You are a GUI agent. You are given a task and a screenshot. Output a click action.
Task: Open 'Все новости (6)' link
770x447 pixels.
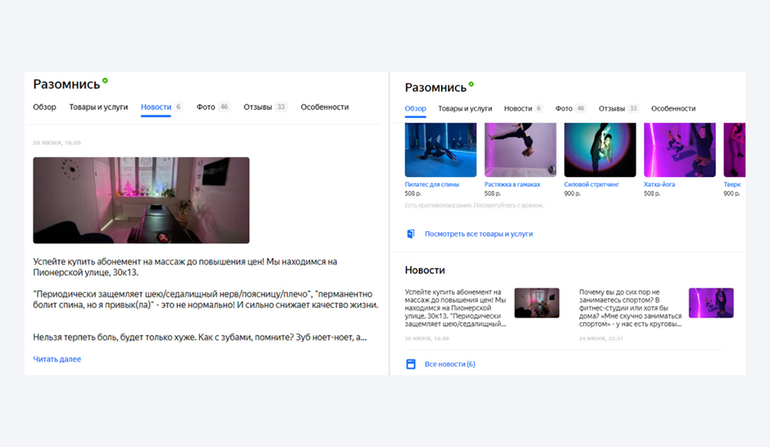[x=450, y=364]
